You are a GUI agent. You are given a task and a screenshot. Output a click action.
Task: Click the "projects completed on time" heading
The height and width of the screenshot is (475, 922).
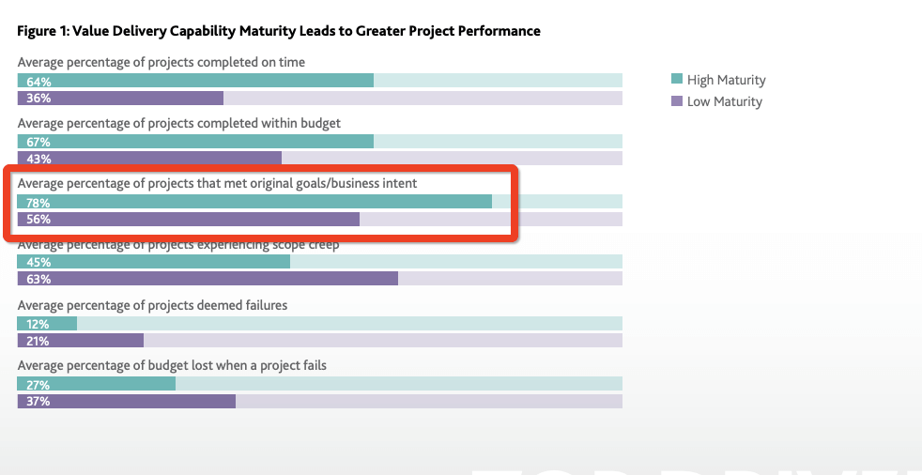[161, 62]
